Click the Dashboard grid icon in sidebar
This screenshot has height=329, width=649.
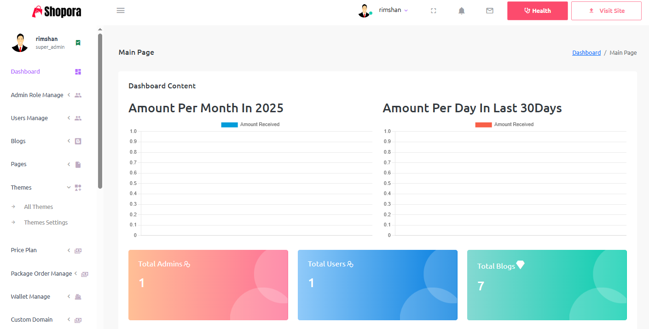(x=78, y=72)
